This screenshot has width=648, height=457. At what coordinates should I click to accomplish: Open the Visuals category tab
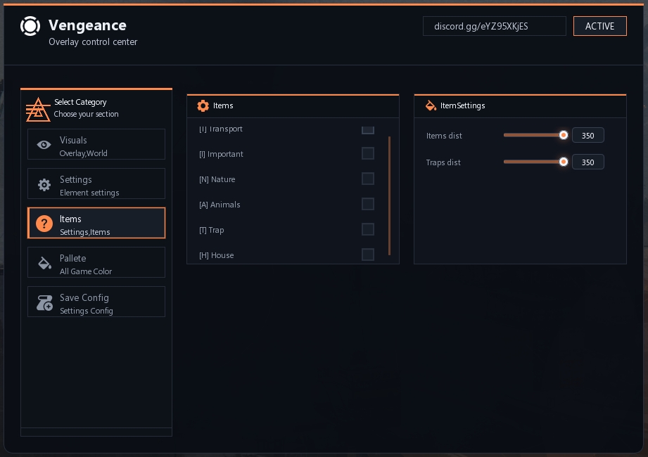(96, 144)
